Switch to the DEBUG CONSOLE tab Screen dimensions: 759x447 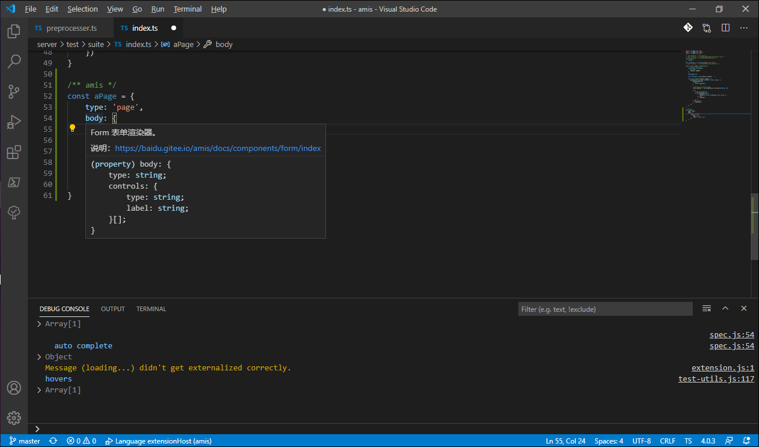coord(65,309)
